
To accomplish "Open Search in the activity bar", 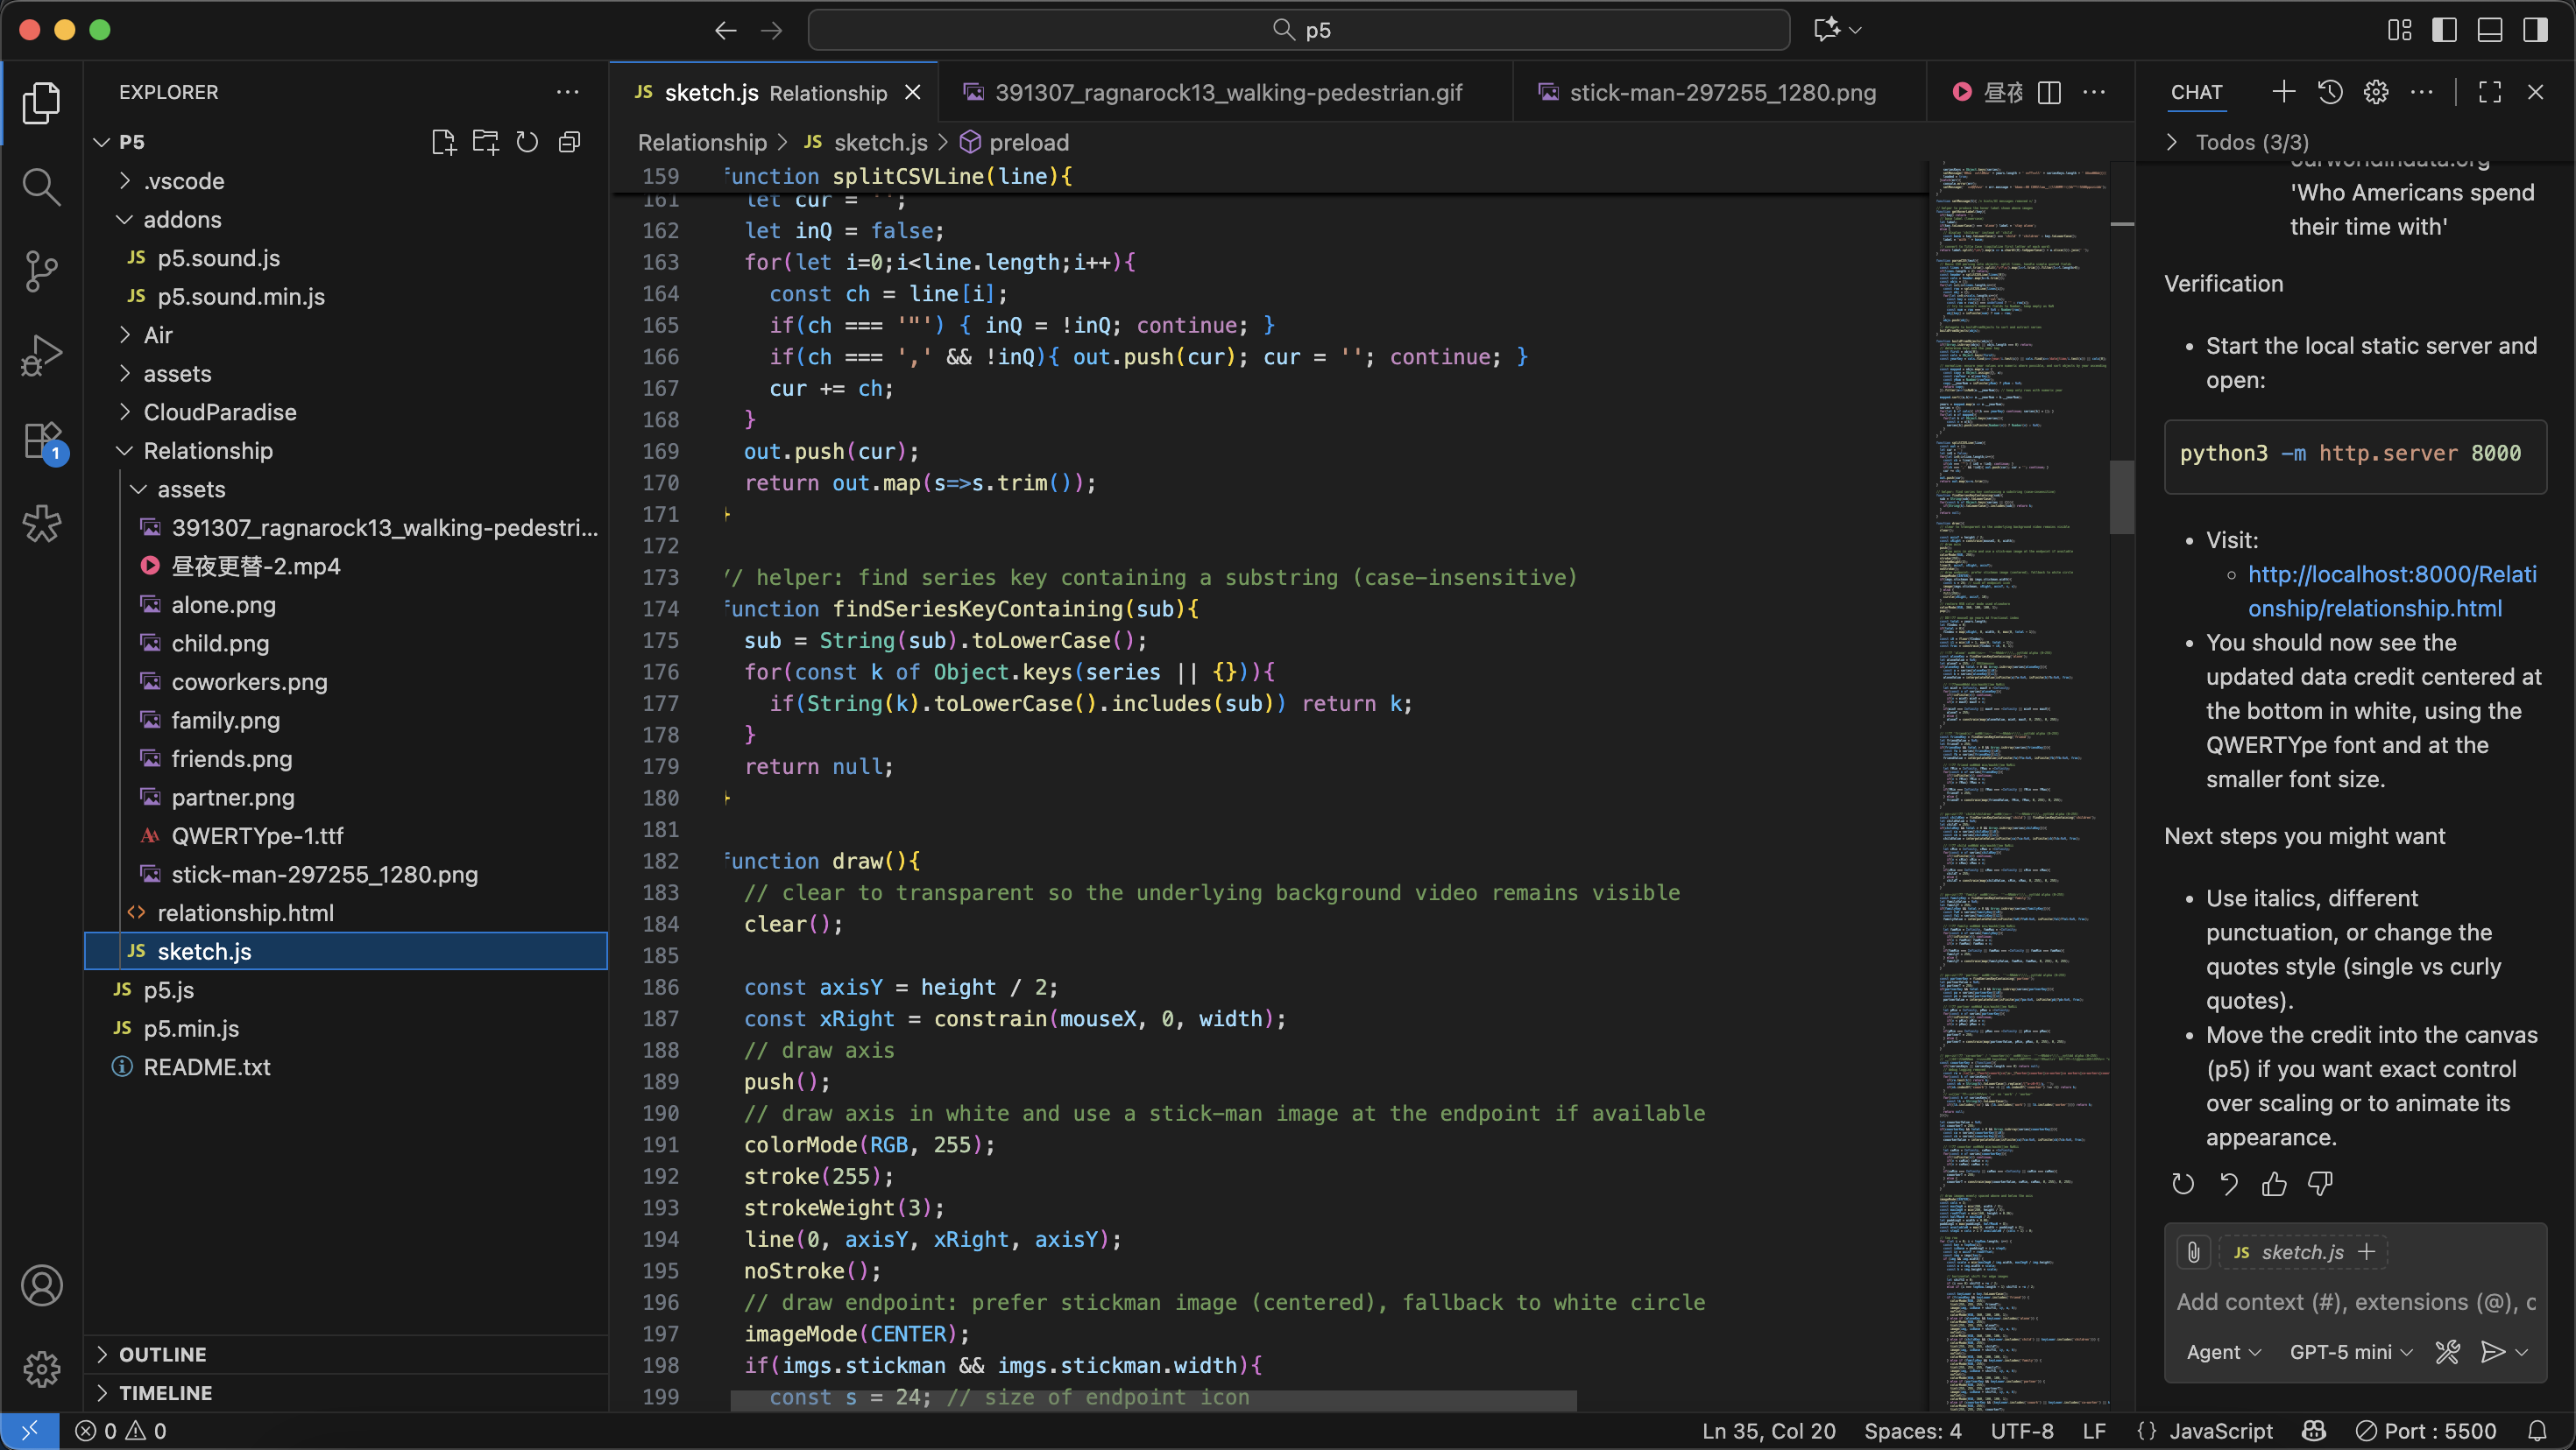I will point(42,186).
